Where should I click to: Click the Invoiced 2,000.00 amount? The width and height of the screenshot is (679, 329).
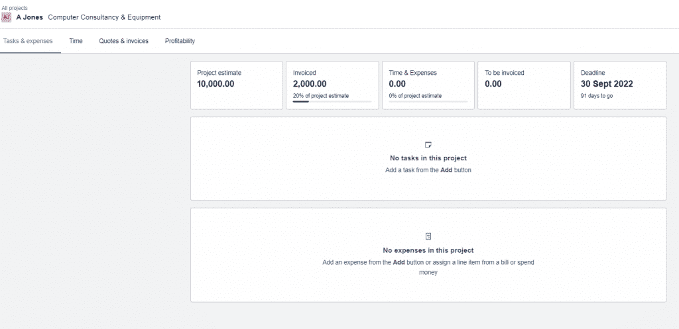(x=310, y=84)
